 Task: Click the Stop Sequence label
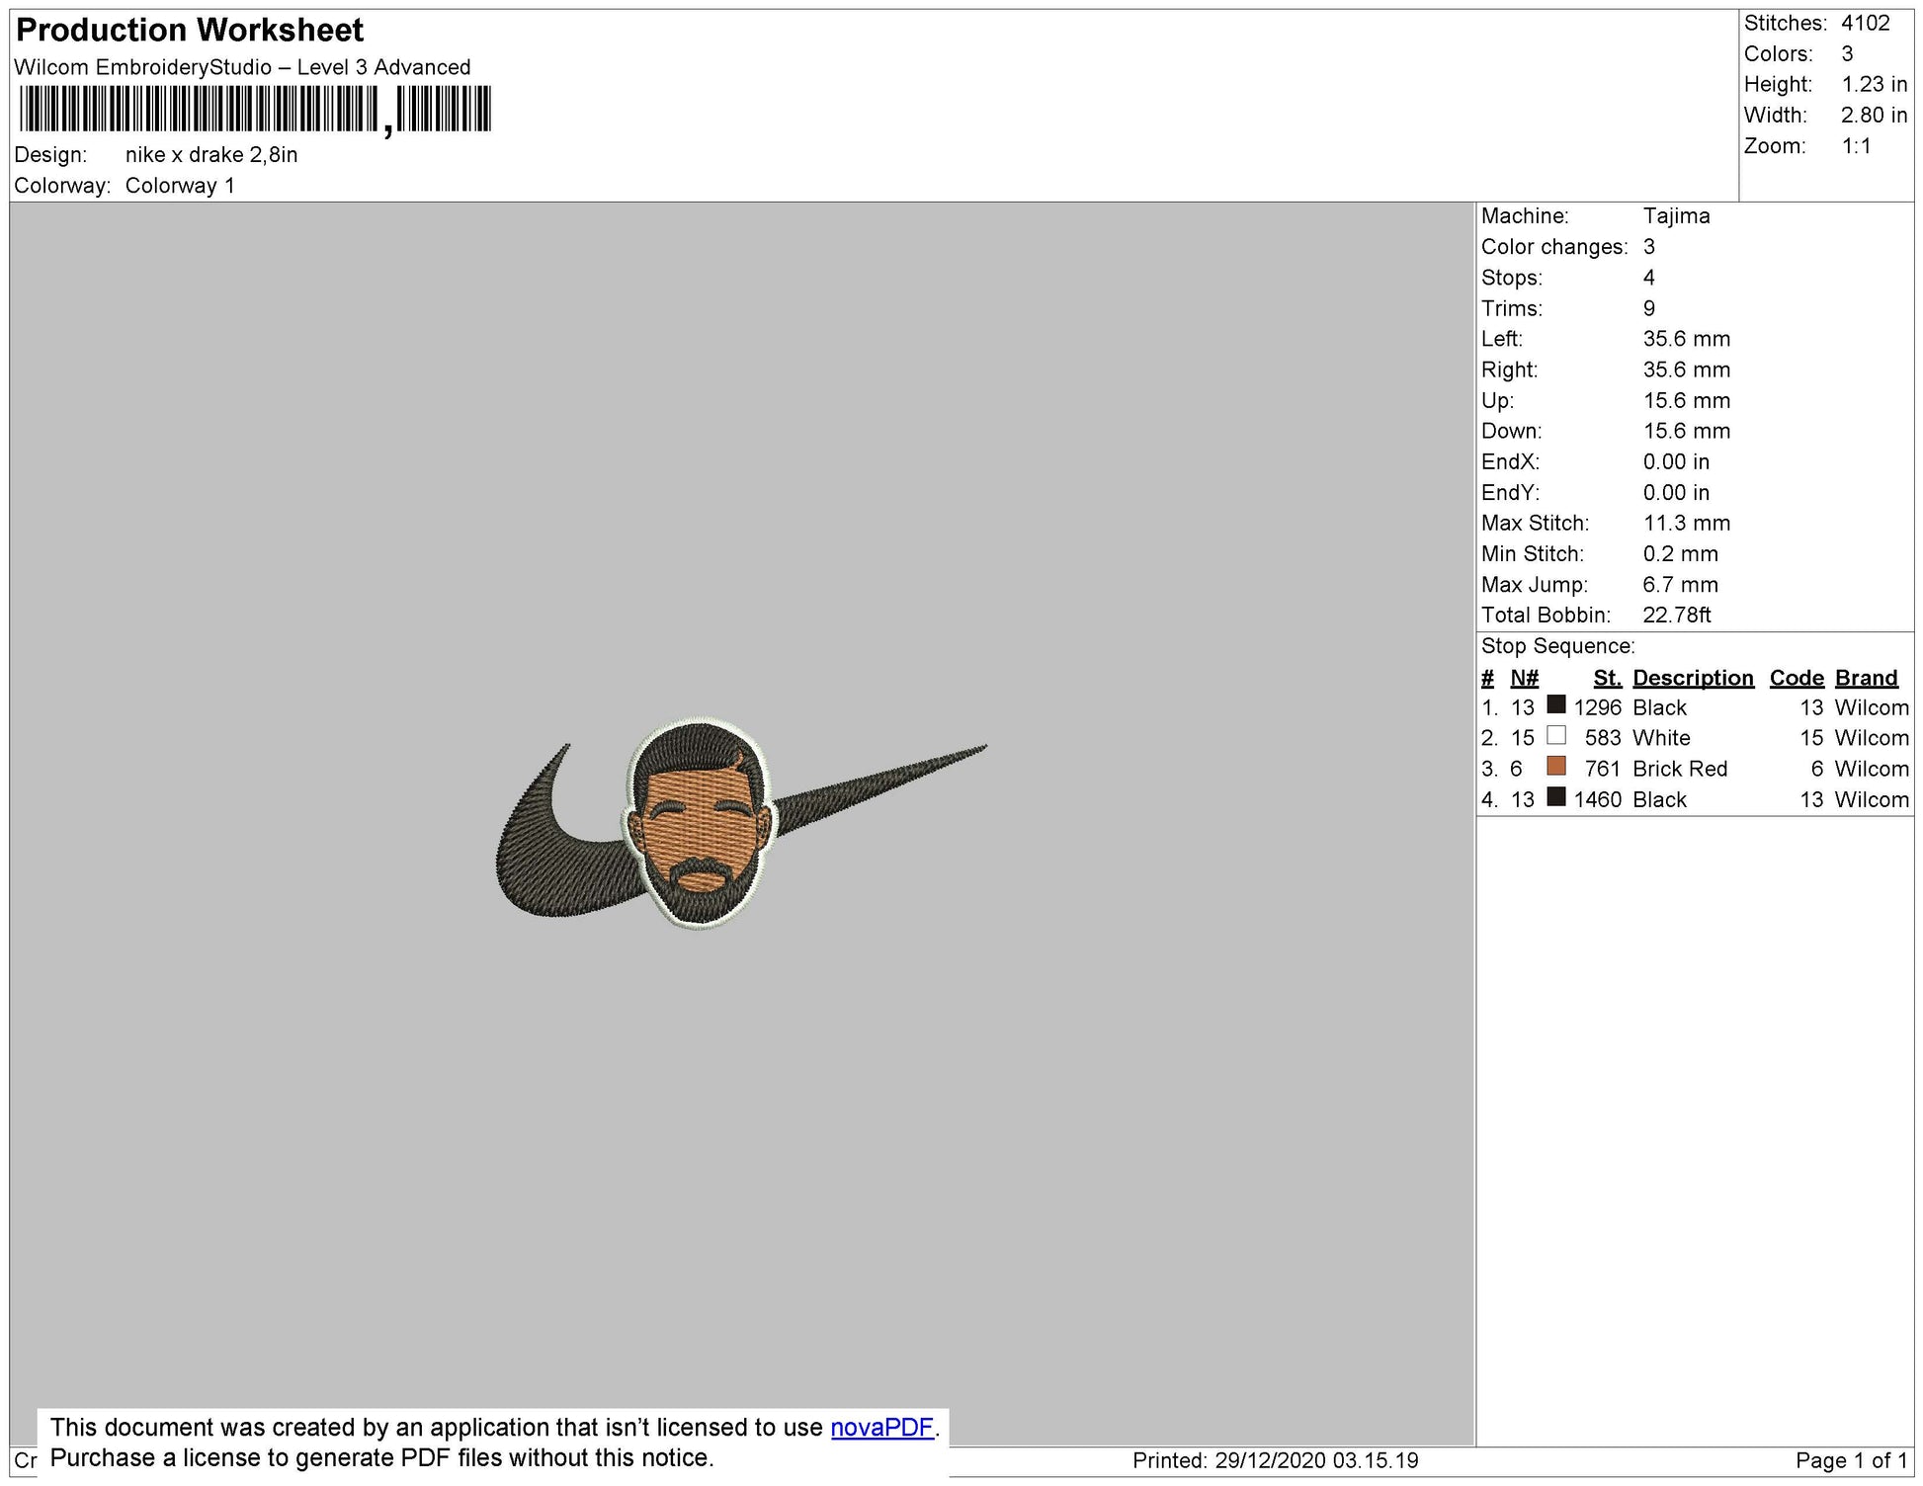point(1557,646)
